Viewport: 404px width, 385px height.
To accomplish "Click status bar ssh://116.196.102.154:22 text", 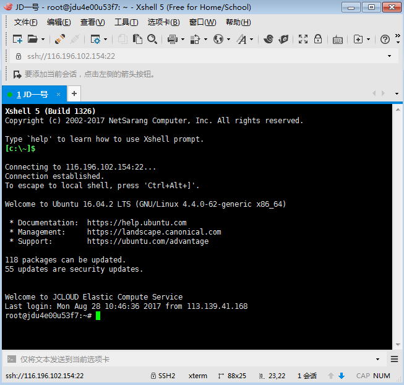I will click(x=45, y=376).
